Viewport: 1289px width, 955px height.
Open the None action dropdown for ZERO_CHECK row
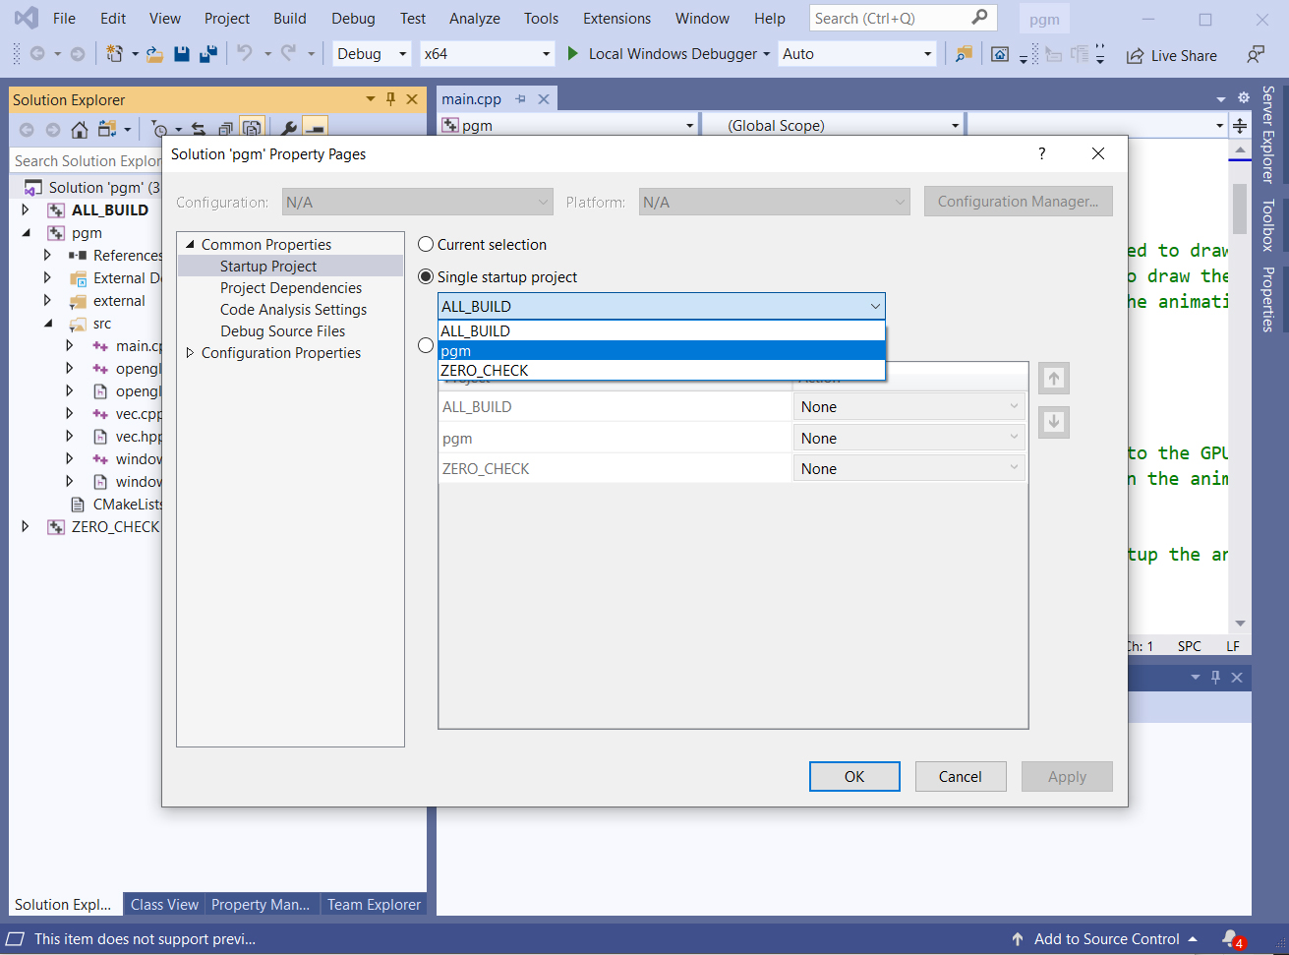pyautogui.click(x=909, y=469)
